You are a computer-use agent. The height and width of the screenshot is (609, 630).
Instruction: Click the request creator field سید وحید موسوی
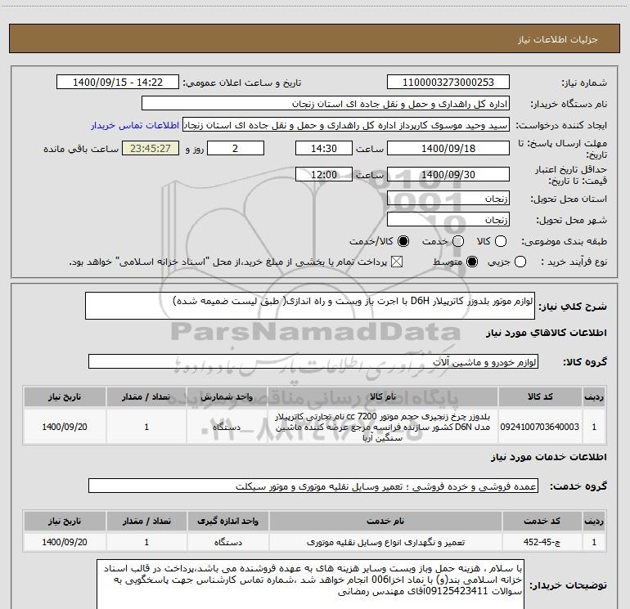tap(346, 125)
